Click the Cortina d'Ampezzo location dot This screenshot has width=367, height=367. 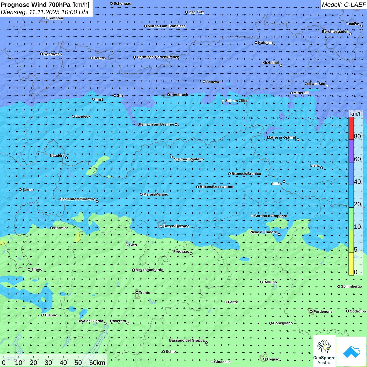click(252, 216)
